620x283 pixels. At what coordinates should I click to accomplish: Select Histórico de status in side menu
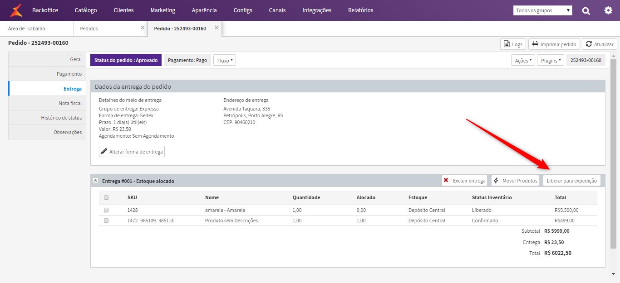[x=47, y=118]
